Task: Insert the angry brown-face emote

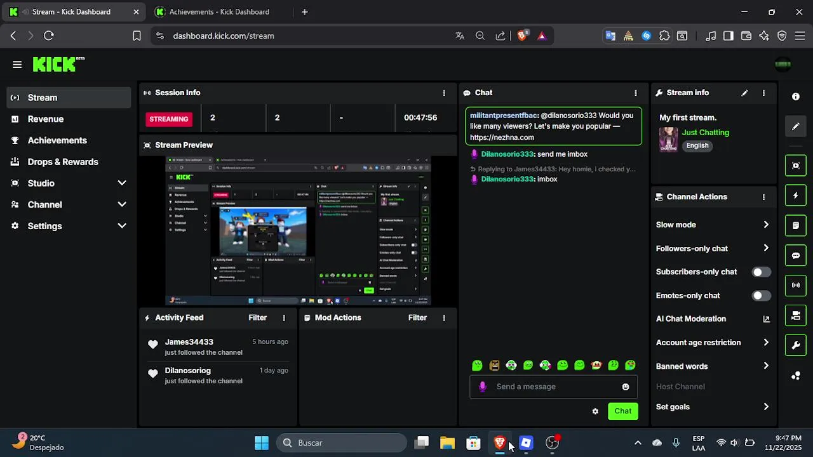Action: click(x=494, y=365)
